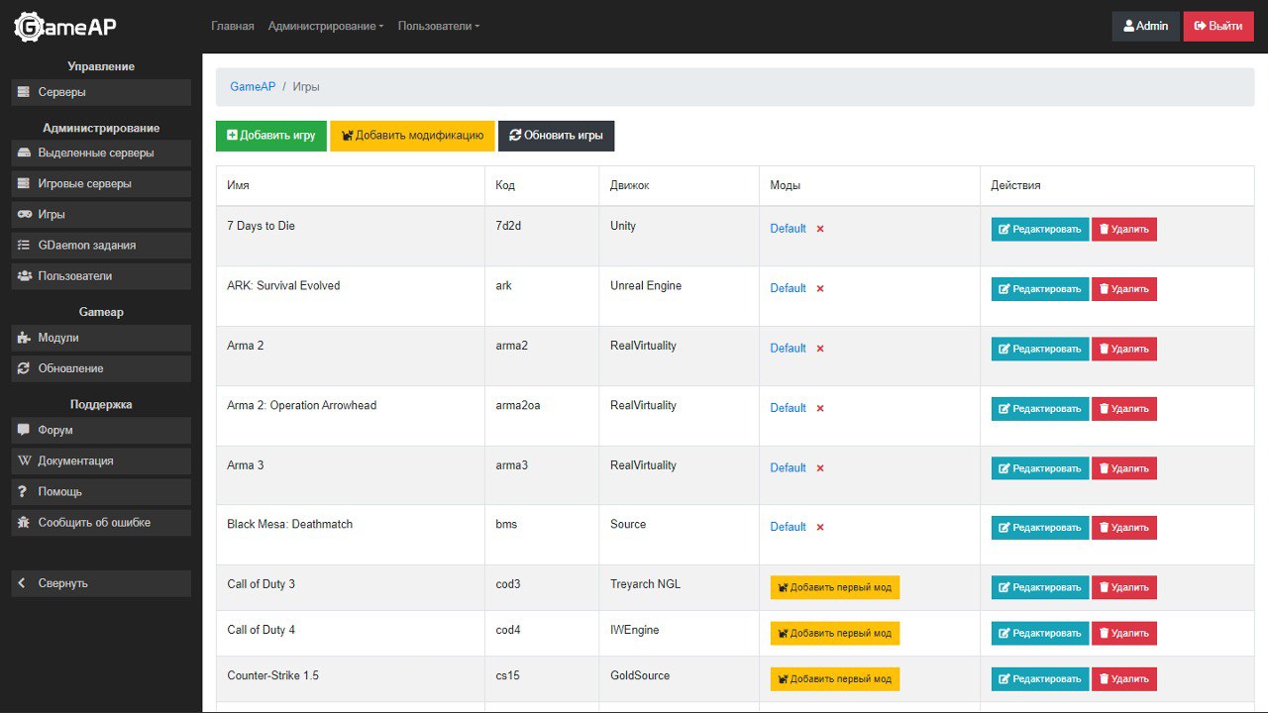Edit Black Mesa: Deathmatch game
Screen dimensions: 1268x713
pos(1040,528)
